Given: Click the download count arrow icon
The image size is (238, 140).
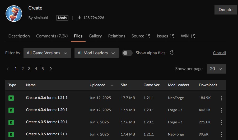Looking at the screenshot, I should pyautogui.click(x=80, y=18).
